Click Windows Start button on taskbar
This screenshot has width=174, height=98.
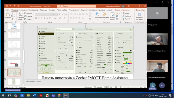[3, 95]
